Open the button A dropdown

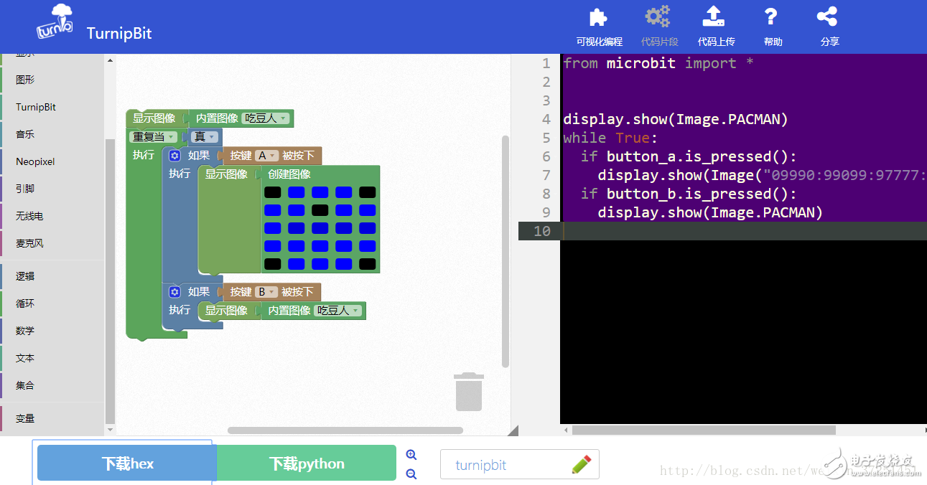pyautogui.click(x=266, y=156)
